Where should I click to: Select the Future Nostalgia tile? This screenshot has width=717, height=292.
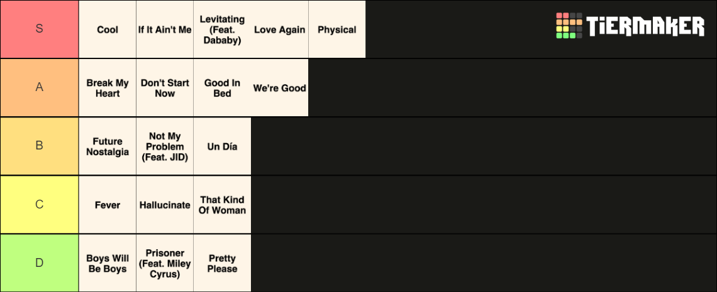(x=108, y=146)
